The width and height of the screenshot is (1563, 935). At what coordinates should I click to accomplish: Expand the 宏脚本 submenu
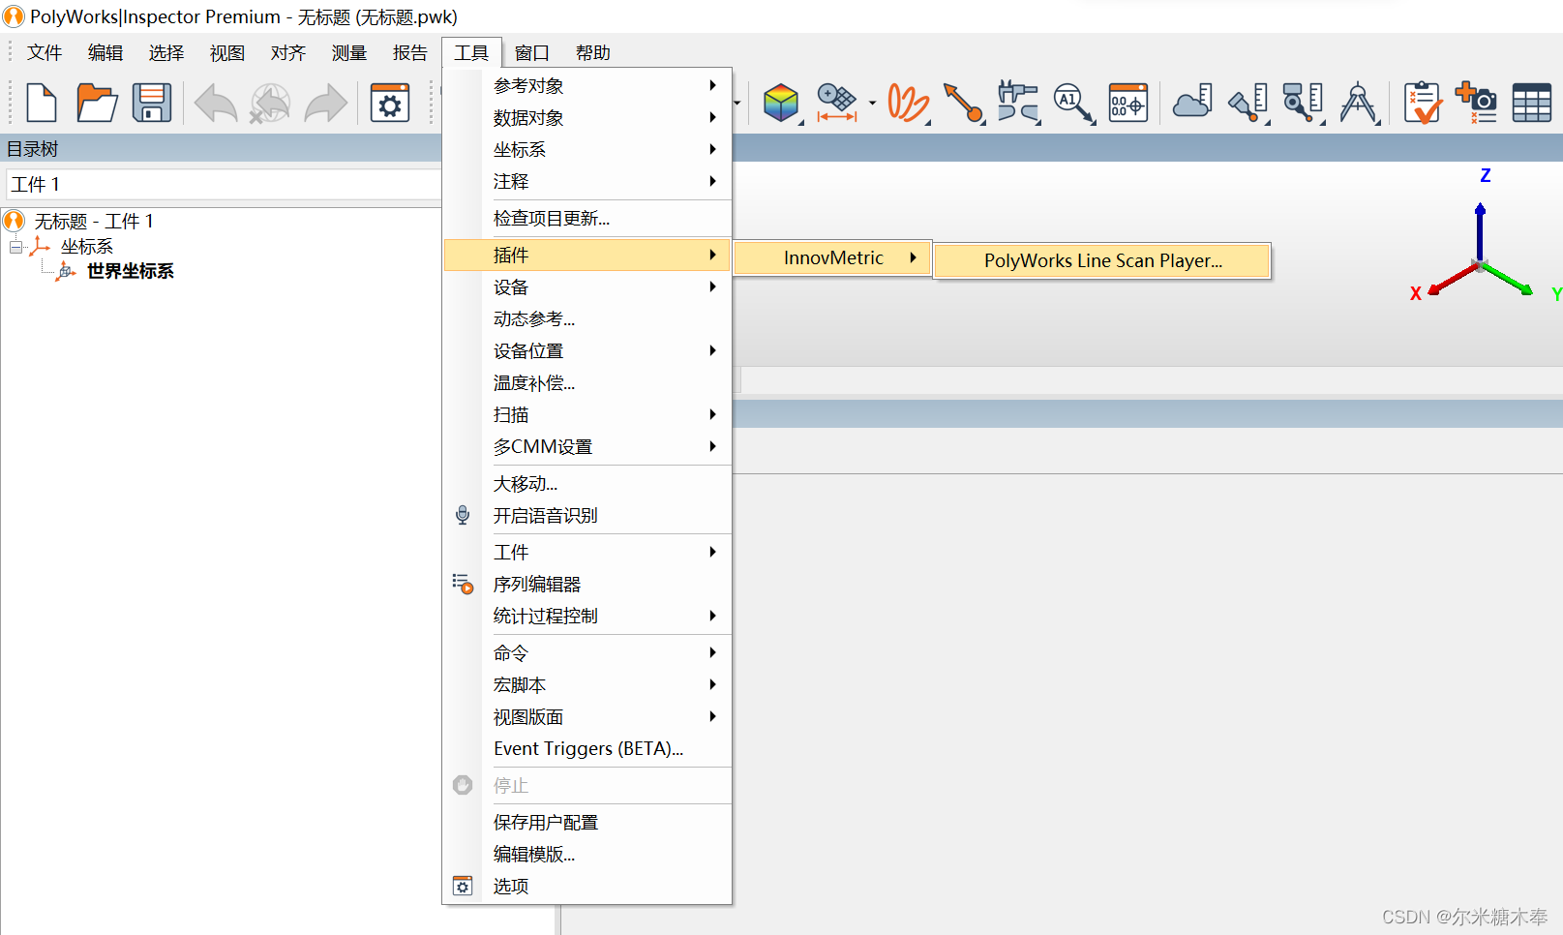[x=587, y=684]
